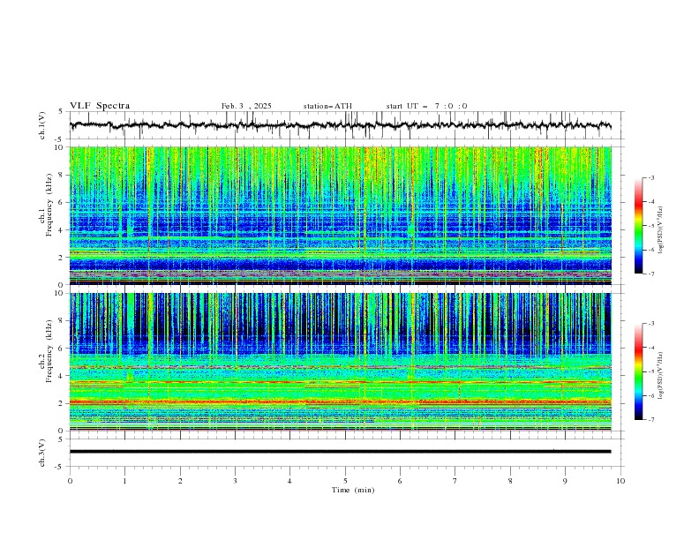This screenshot has width=699, height=540.
Task: Click inside the ch.1 spectrogram panel
Action: coord(340,215)
